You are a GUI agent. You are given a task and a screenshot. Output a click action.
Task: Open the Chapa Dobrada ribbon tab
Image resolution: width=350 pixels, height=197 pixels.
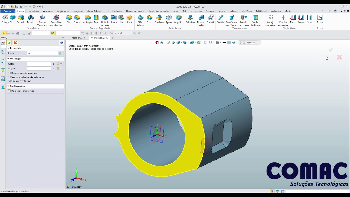click(94, 11)
